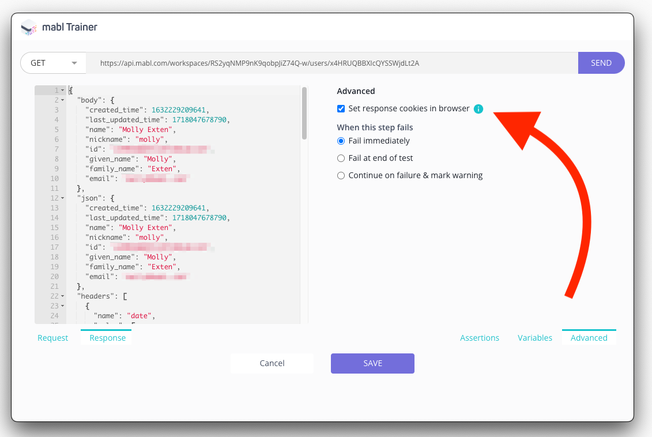Click the mabl Trainer logo icon

pos(29,28)
